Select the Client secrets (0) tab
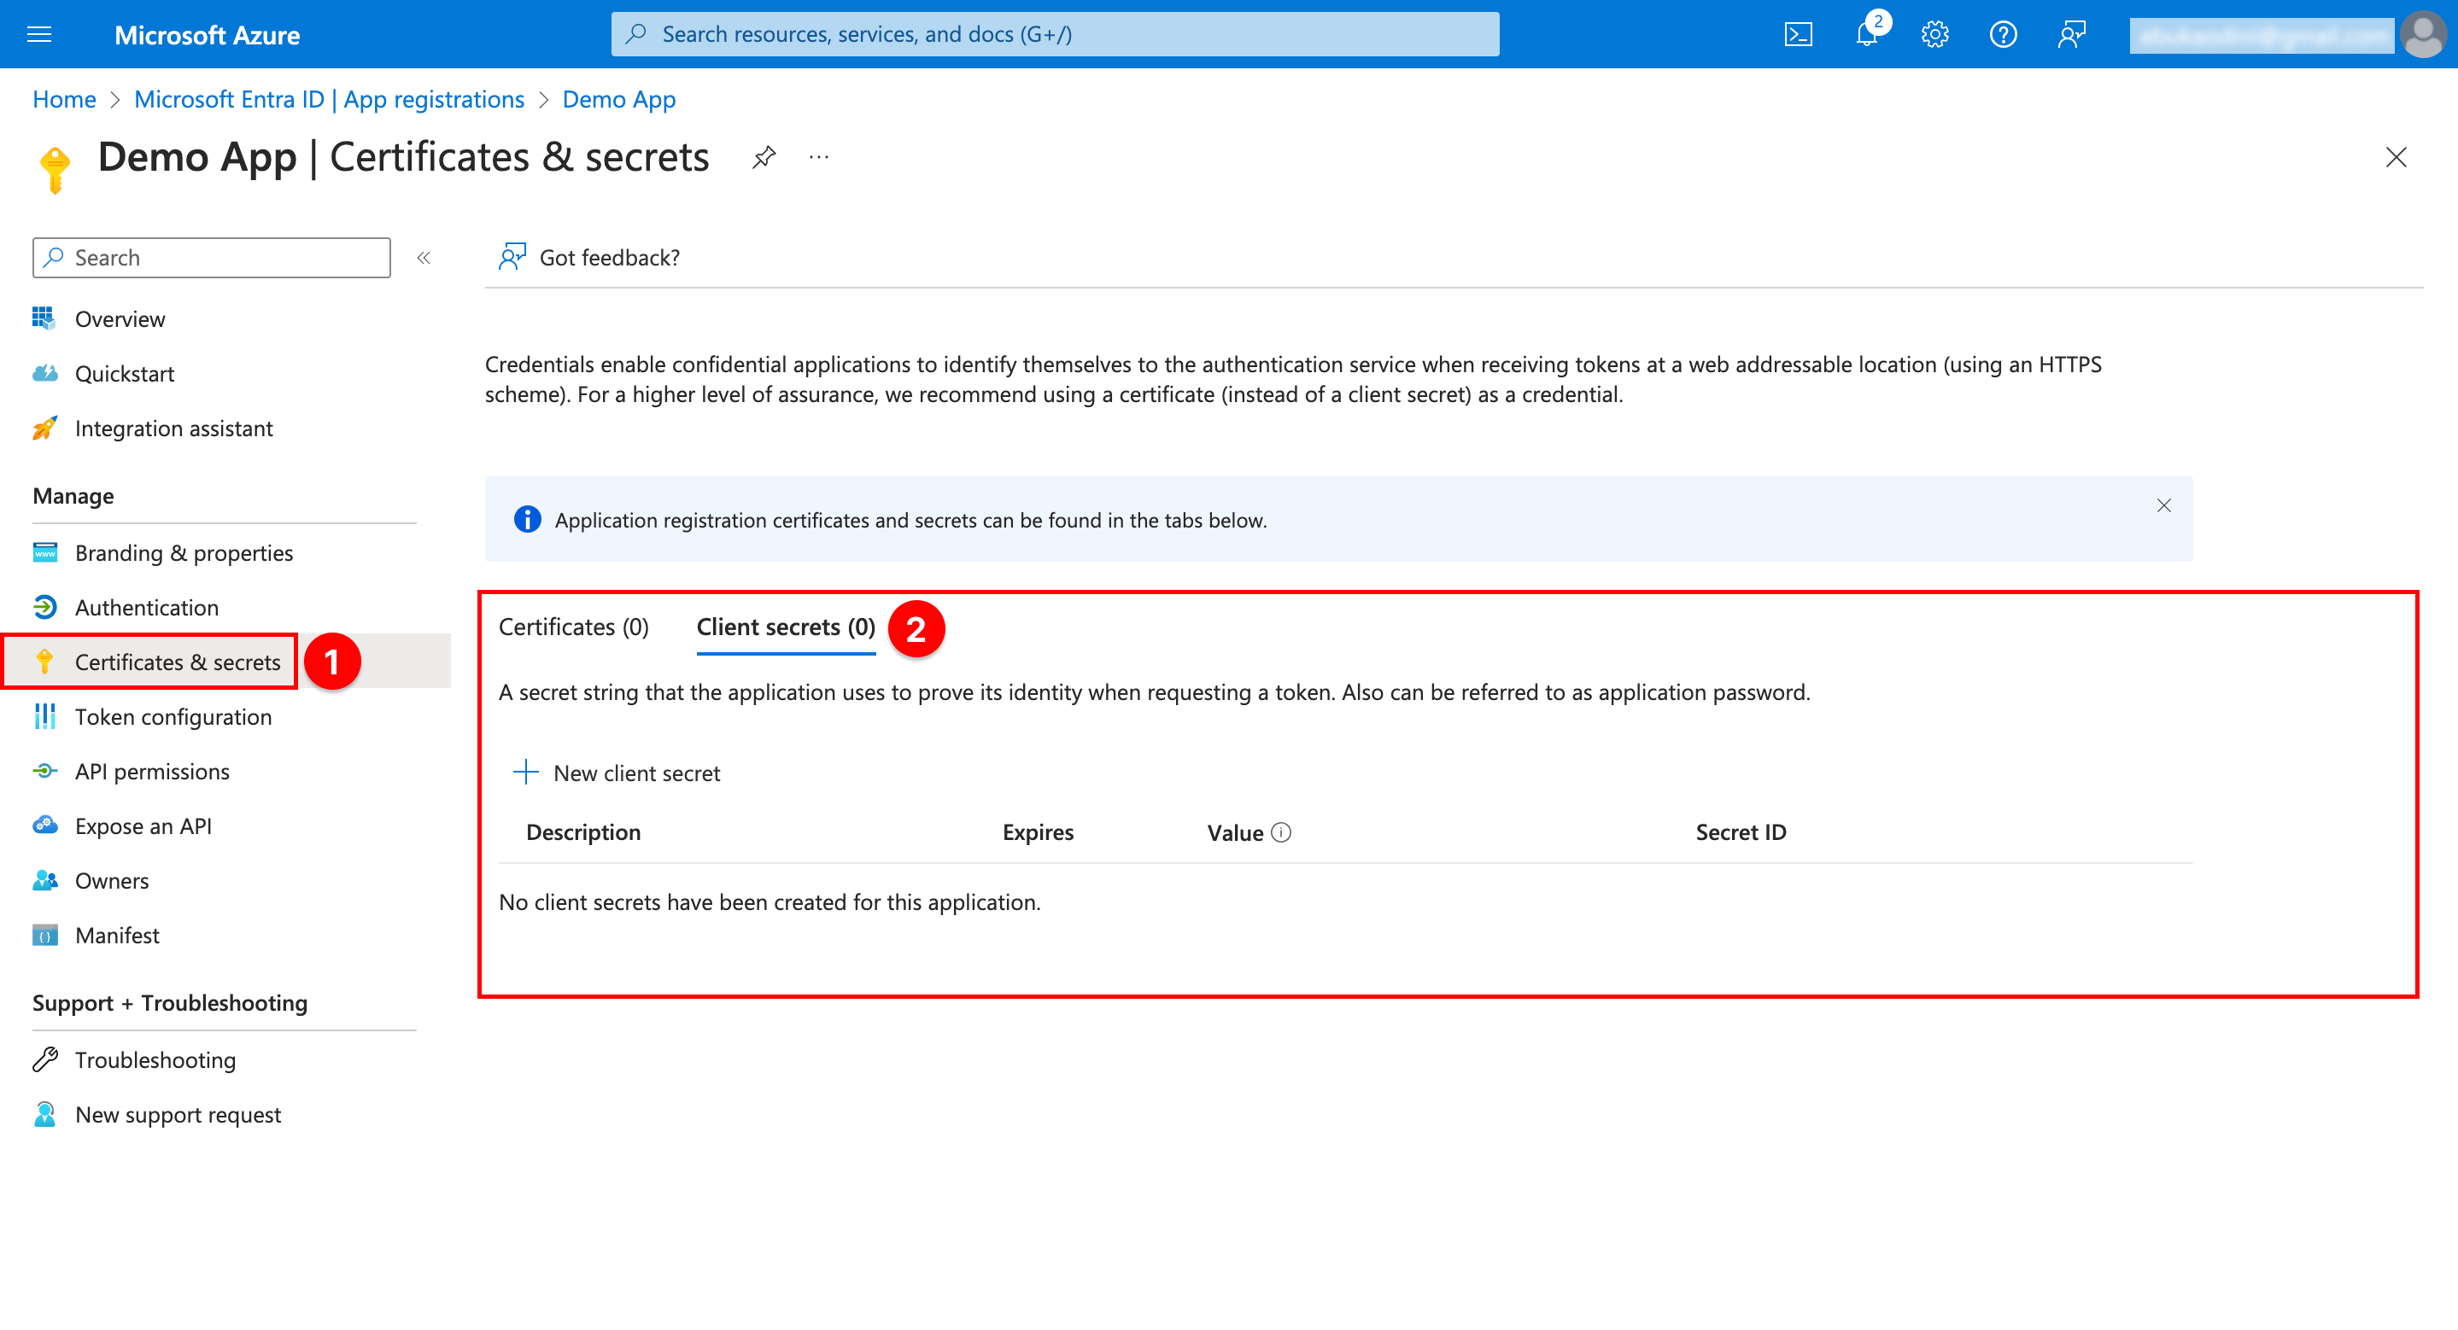 click(x=785, y=627)
